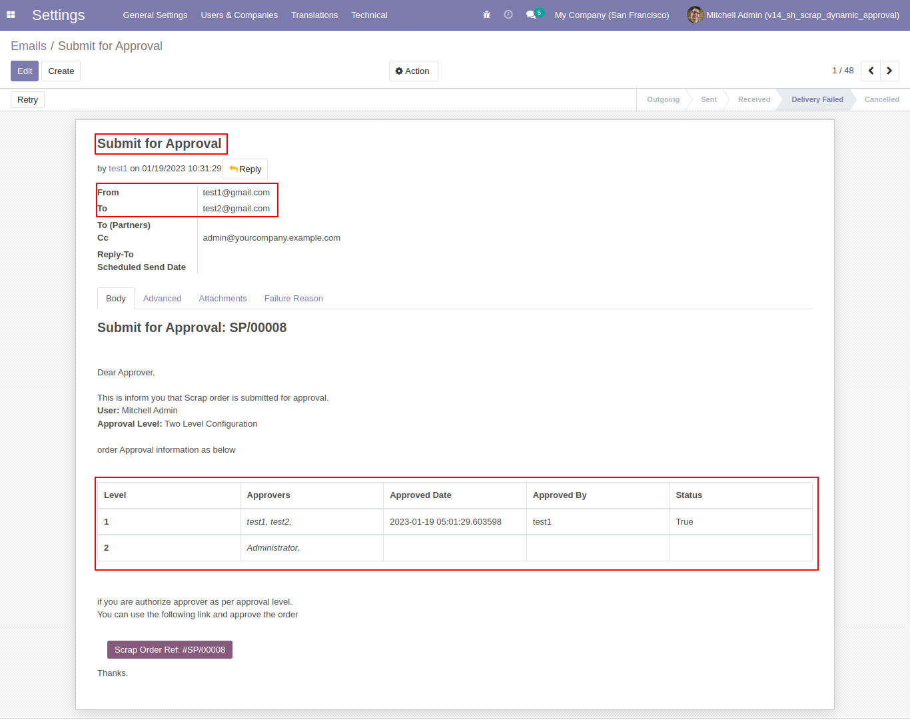Click the Retry button
The image size is (910, 720).
(27, 99)
